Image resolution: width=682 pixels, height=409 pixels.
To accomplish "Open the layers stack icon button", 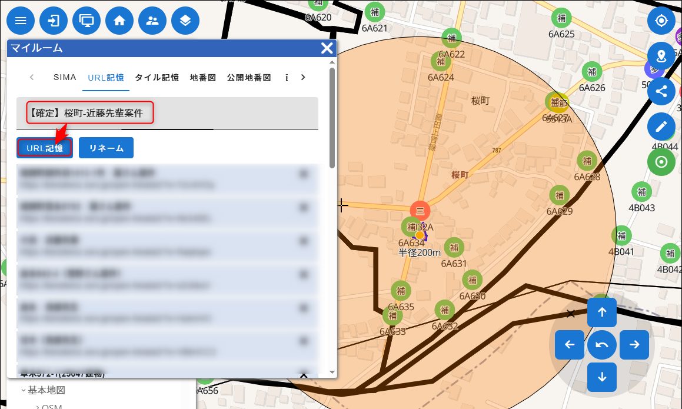I will 185,21.
